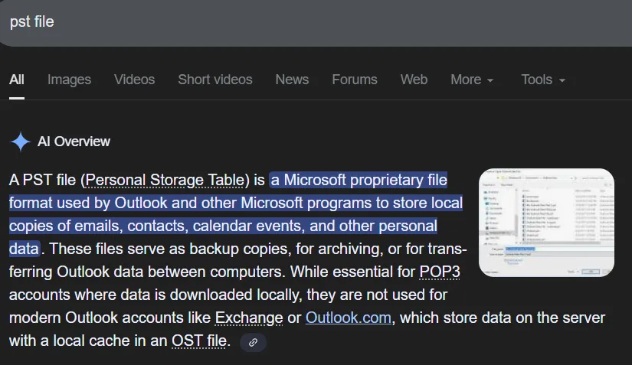632x365 pixels.
Task: Expand the Tools dropdown
Action: [x=543, y=80]
